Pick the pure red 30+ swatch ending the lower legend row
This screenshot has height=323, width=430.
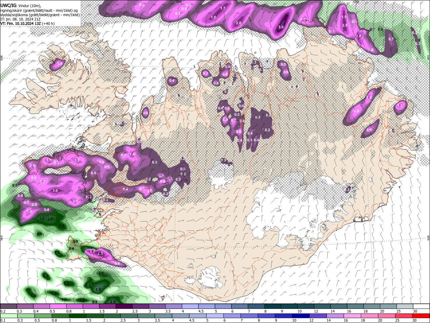[x=421, y=316]
